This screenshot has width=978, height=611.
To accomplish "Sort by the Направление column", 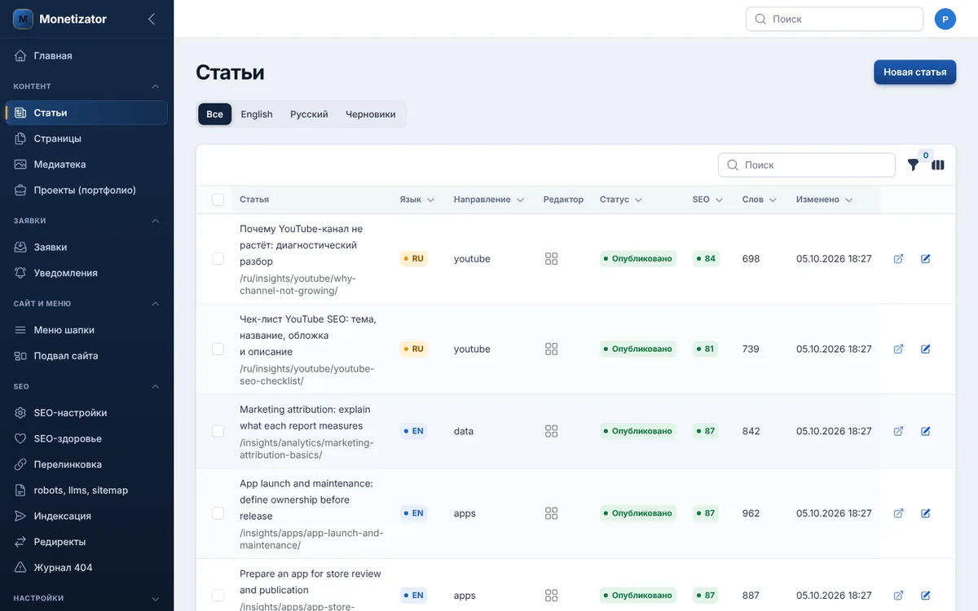I will point(489,200).
